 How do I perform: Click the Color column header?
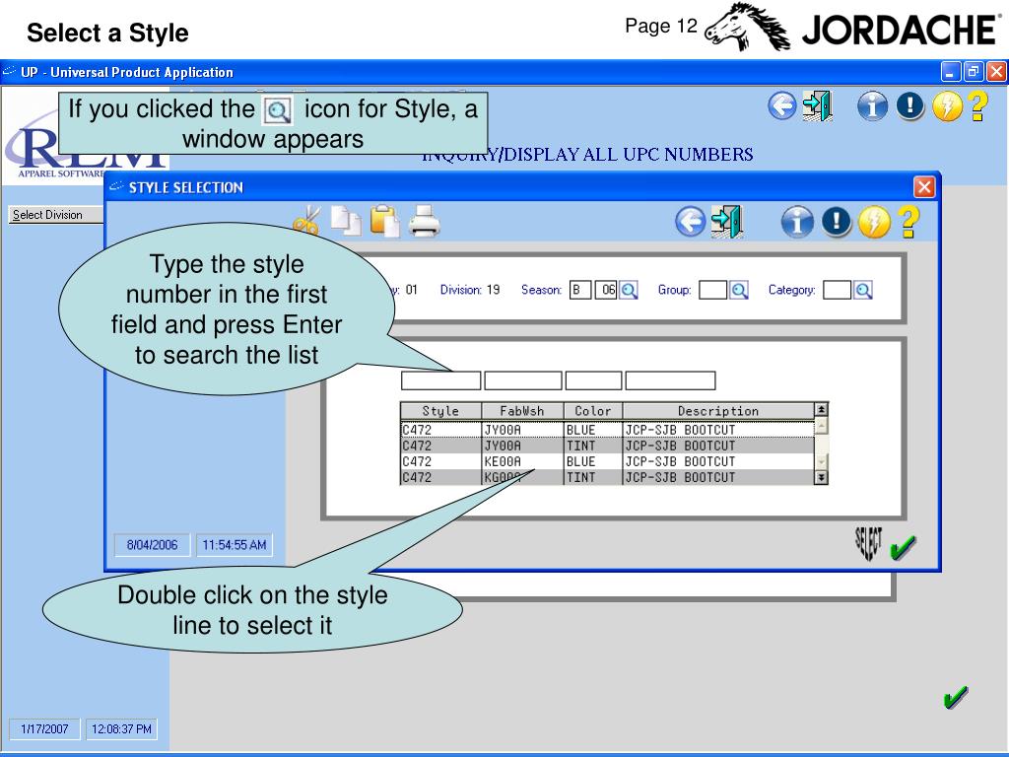pyautogui.click(x=592, y=411)
